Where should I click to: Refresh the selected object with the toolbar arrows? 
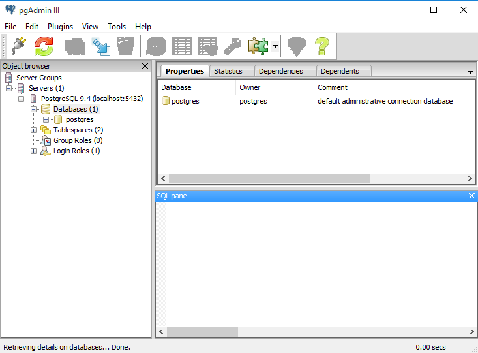tap(44, 46)
